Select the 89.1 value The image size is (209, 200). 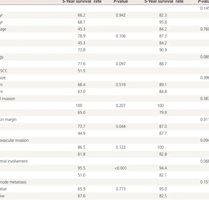click(x=163, y=85)
